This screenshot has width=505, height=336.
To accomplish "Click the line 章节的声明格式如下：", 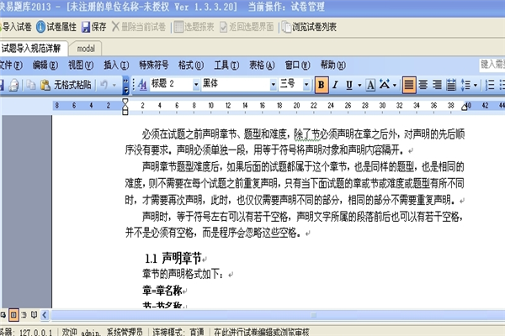I will pyautogui.click(x=183, y=275).
